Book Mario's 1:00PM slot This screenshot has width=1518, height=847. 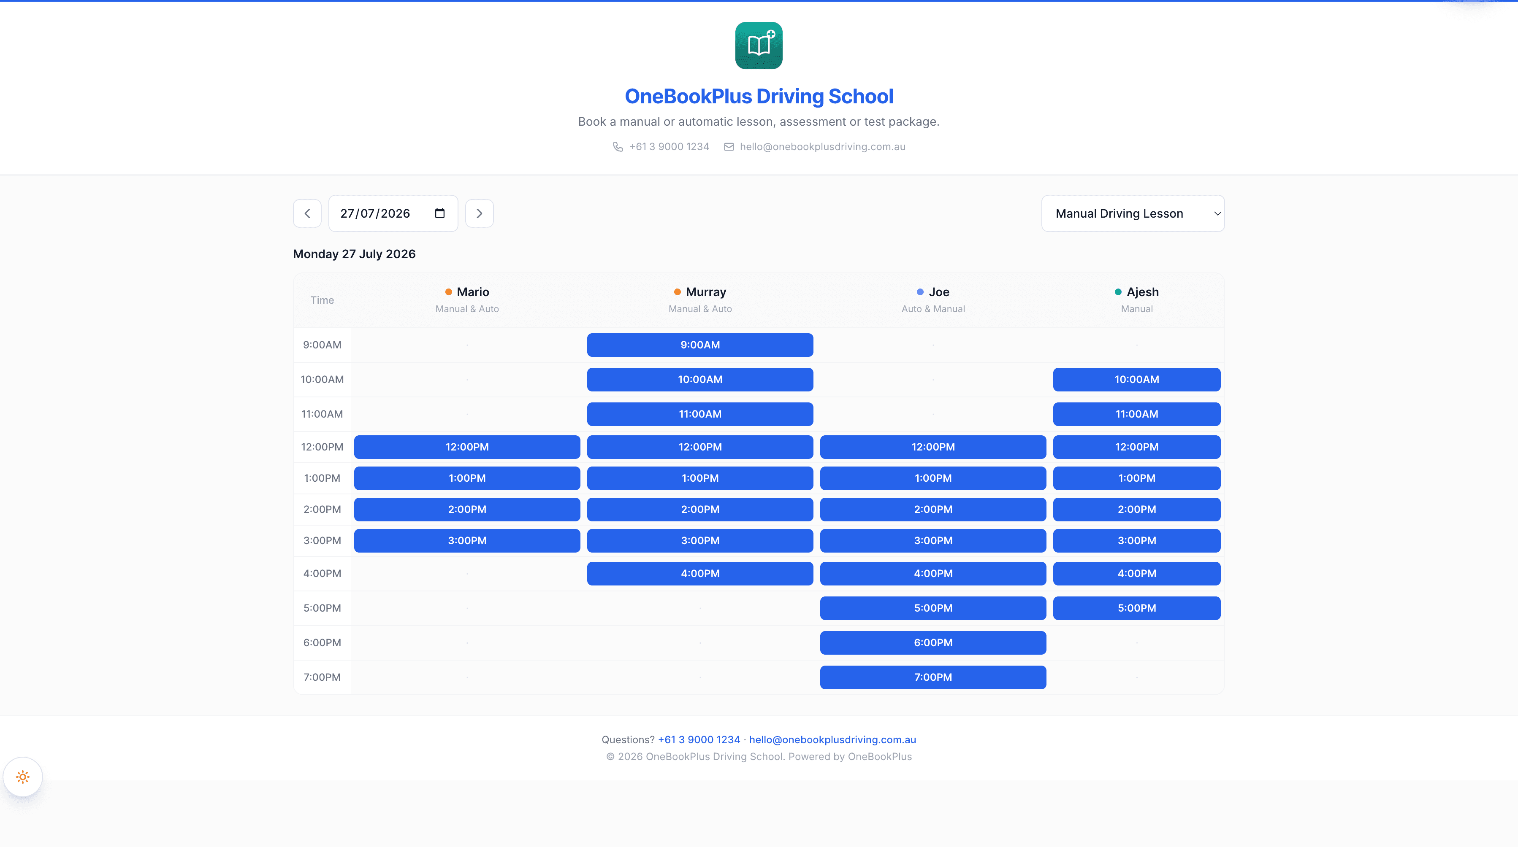pos(467,478)
